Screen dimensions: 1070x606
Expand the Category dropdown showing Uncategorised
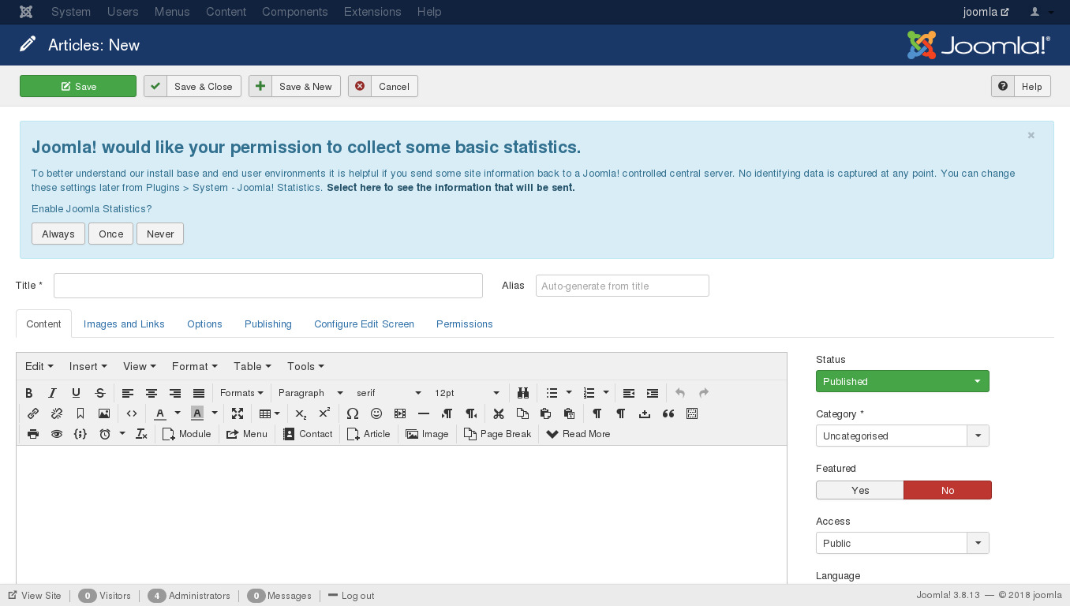click(x=978, y=436)
